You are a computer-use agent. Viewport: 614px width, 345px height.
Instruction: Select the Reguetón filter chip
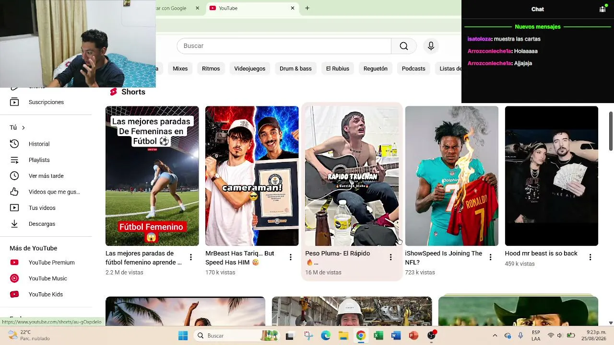(376, 69)
